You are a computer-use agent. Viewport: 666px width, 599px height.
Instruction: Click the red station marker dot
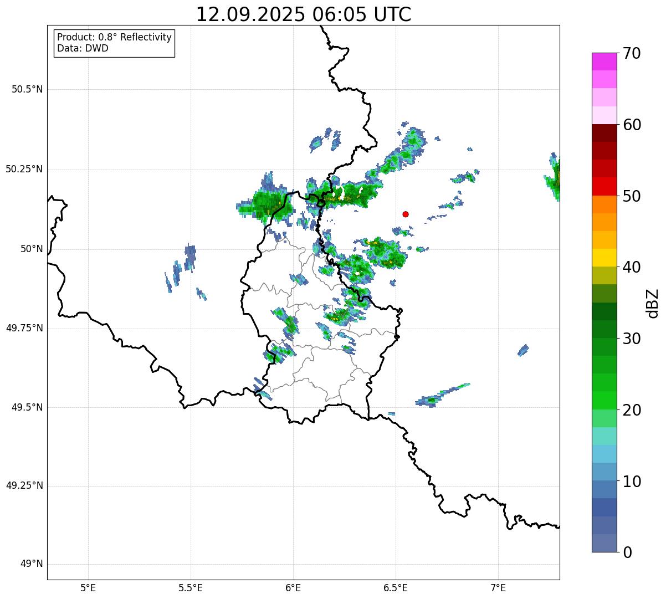tap(406, 214)
